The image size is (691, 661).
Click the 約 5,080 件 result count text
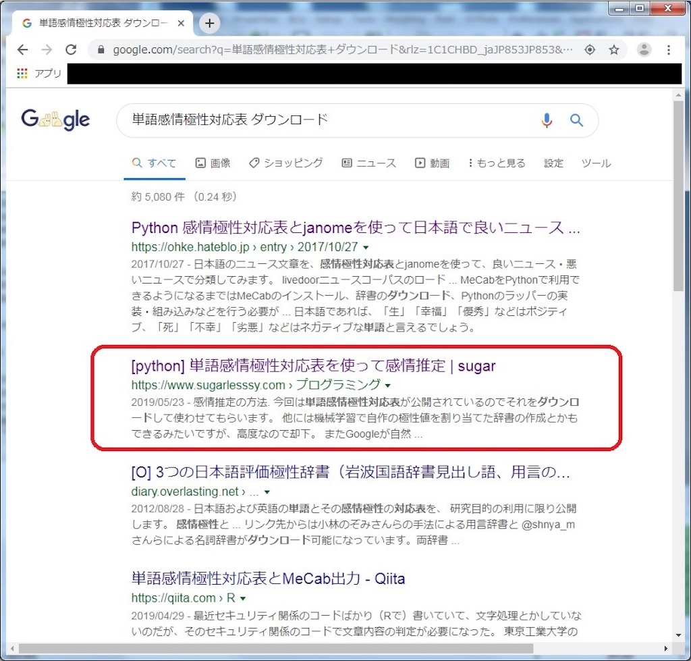tap(158, 196)
